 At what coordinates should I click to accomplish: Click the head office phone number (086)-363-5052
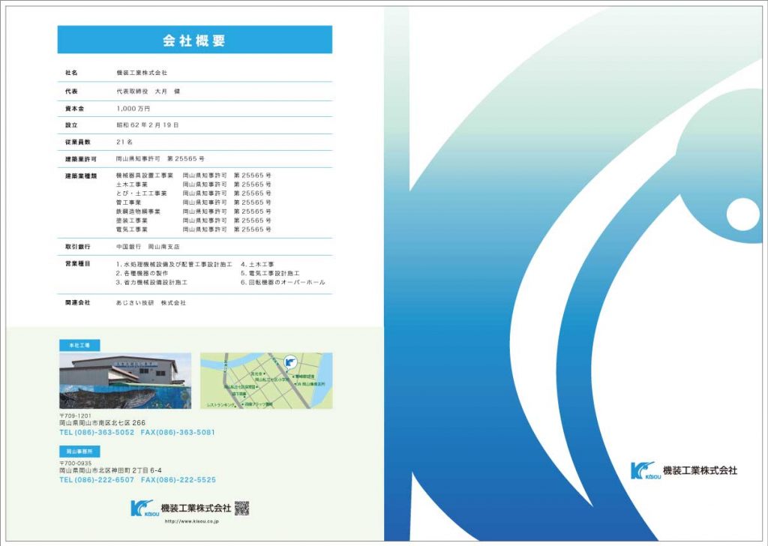coord(97,433)
